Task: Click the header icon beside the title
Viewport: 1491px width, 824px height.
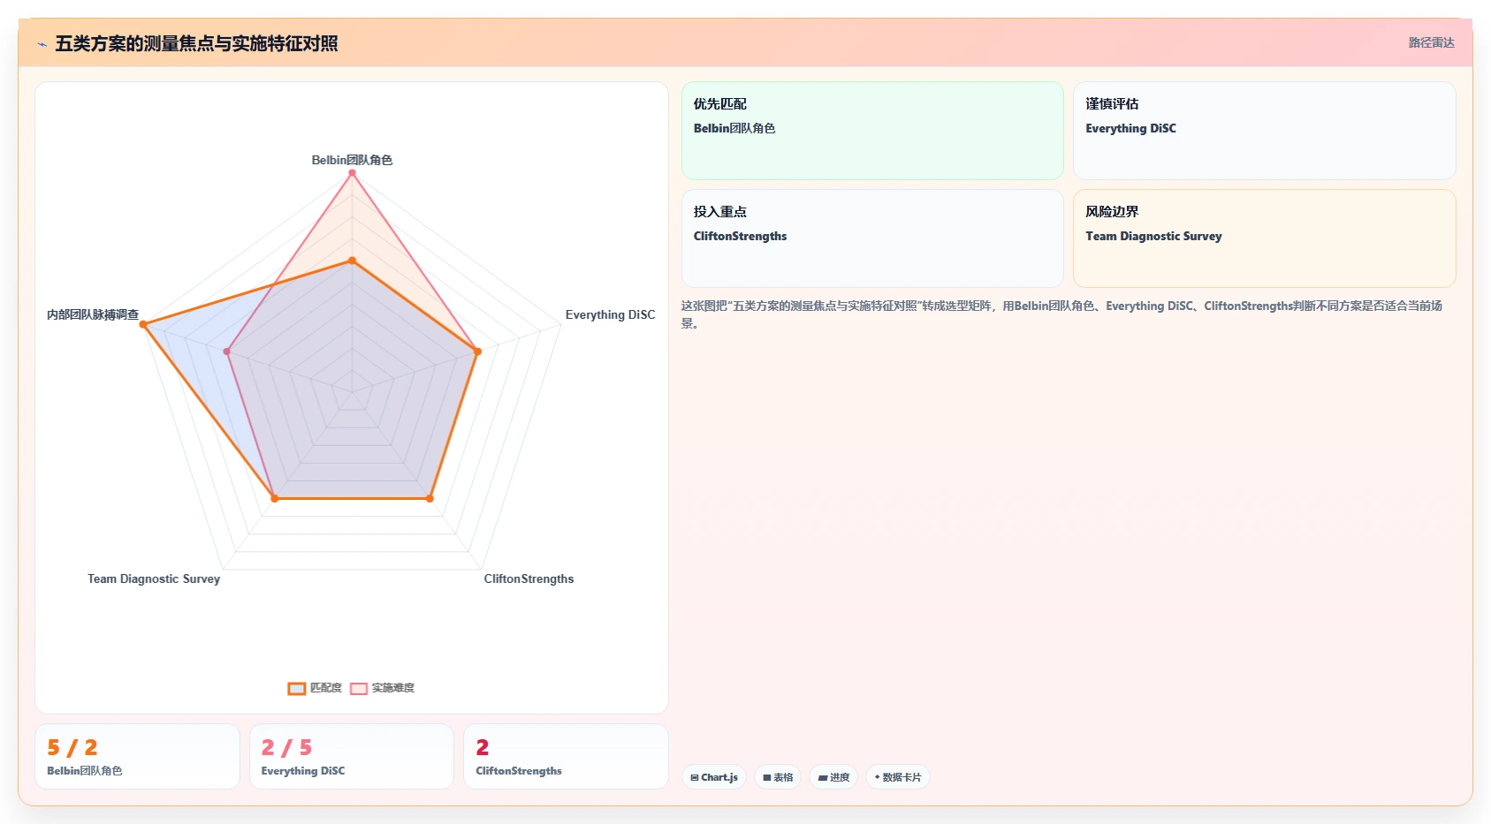Action: tap(42, 44)
